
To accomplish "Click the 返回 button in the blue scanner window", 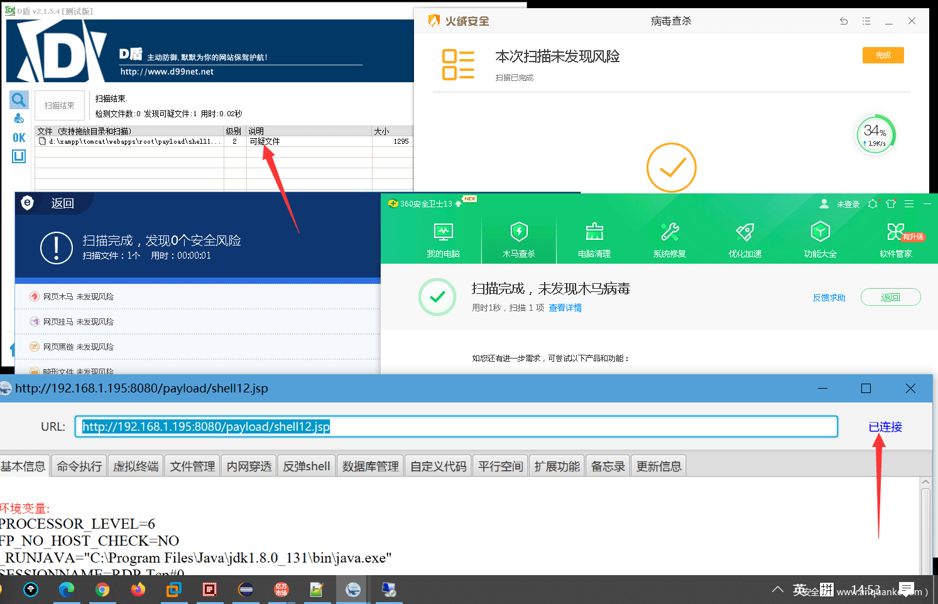I will [62, 203].
